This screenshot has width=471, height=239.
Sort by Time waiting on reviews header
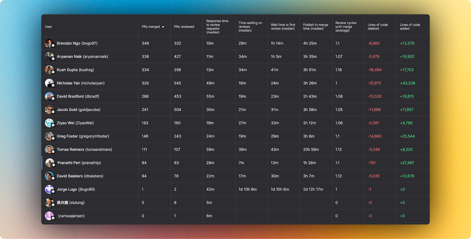[250, 27]
